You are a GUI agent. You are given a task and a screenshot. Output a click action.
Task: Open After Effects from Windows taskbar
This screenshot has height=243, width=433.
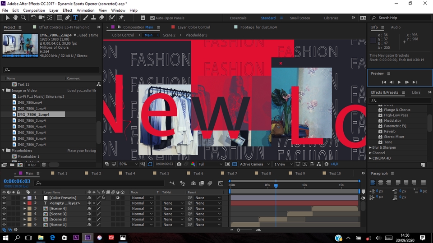click(x=88, y=238)
